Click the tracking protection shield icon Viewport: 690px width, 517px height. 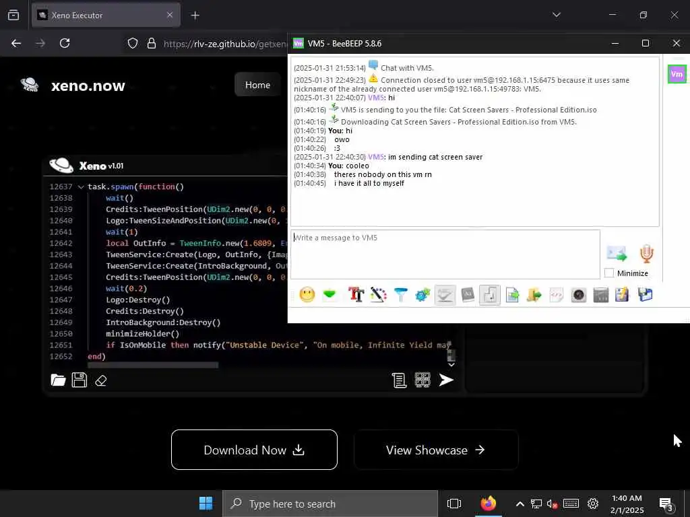tap(133, 44)
